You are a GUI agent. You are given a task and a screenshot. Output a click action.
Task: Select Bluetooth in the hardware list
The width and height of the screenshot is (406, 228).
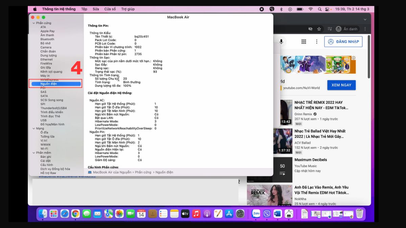[47, 39]
